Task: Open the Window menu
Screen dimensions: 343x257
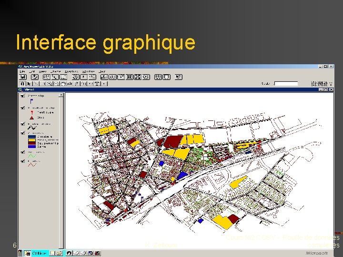Action: [89, 71]
